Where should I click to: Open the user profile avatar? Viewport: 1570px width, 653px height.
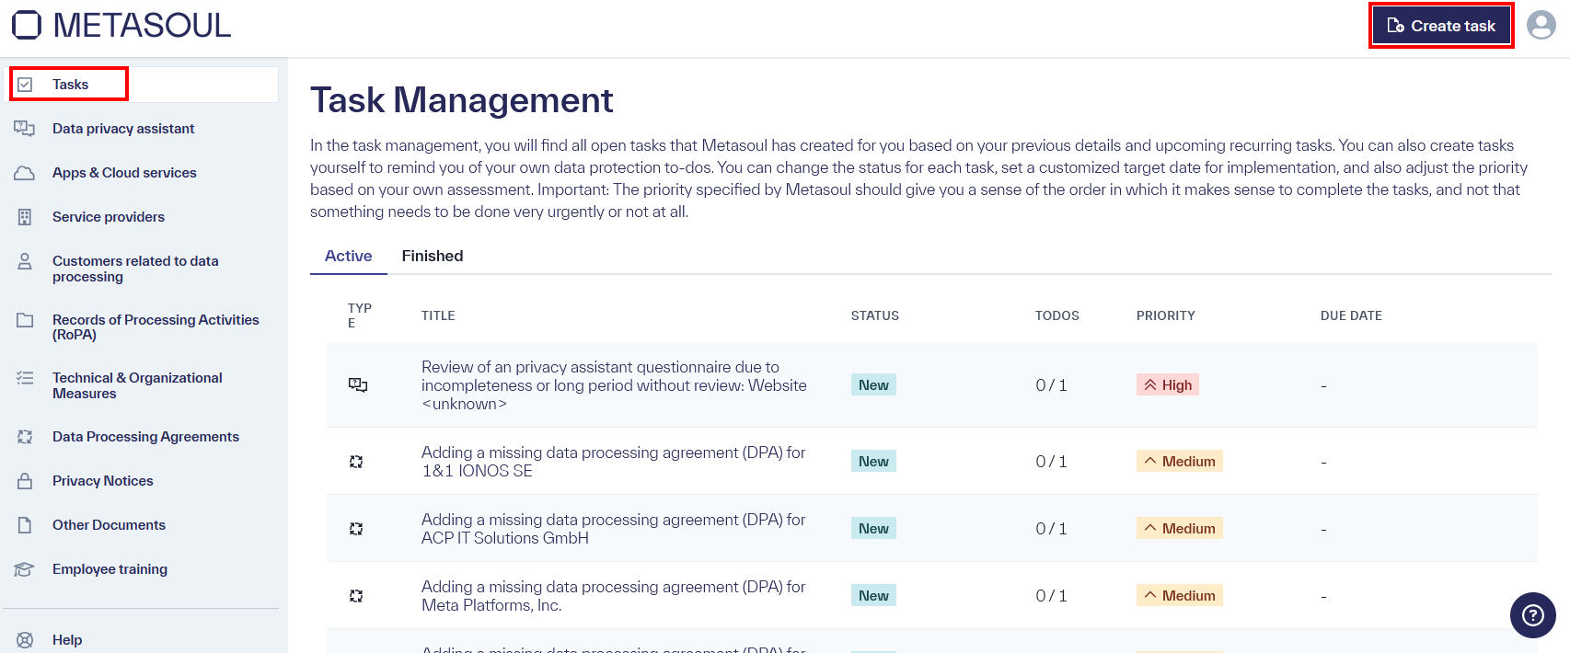coord(1541,25)
